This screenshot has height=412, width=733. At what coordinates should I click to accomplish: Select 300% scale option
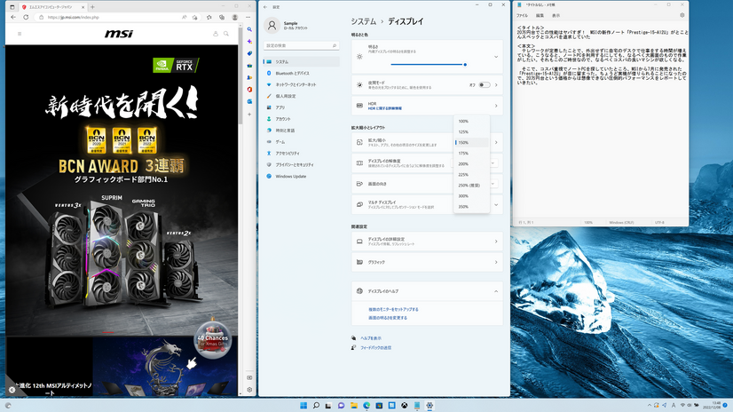point(471,196)
